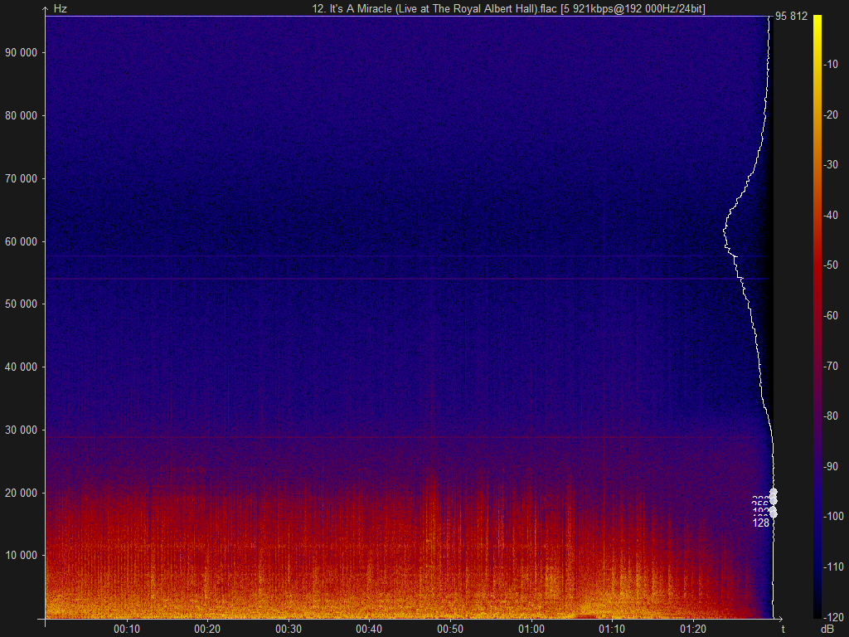Click the topmost bitrate marker dot near 20 000 Hz
The width and height of the screenshot is (849, 637).
coord(774,492)
